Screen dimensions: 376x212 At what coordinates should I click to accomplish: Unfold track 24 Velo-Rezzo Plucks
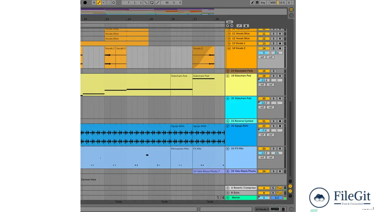click(228, 171)
